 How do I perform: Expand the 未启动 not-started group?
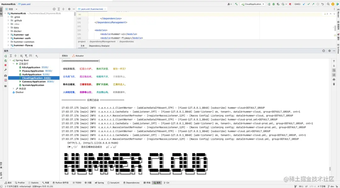tap(14, 89)
